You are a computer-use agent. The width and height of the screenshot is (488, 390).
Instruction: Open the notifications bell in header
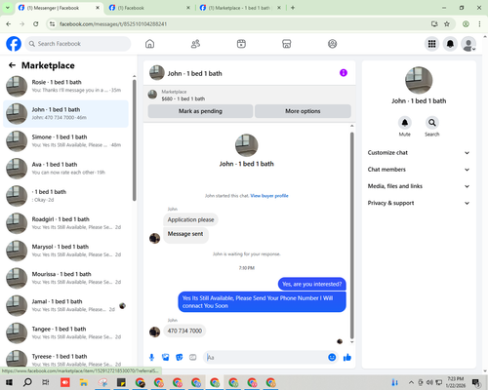click(x=450, y=44)
